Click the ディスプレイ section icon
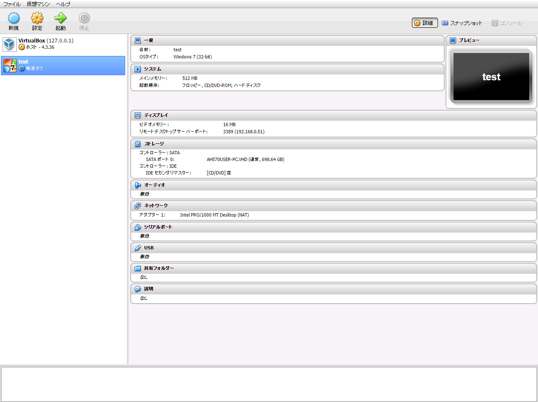Viewport: 538px width, 402px height. point(137,115)
